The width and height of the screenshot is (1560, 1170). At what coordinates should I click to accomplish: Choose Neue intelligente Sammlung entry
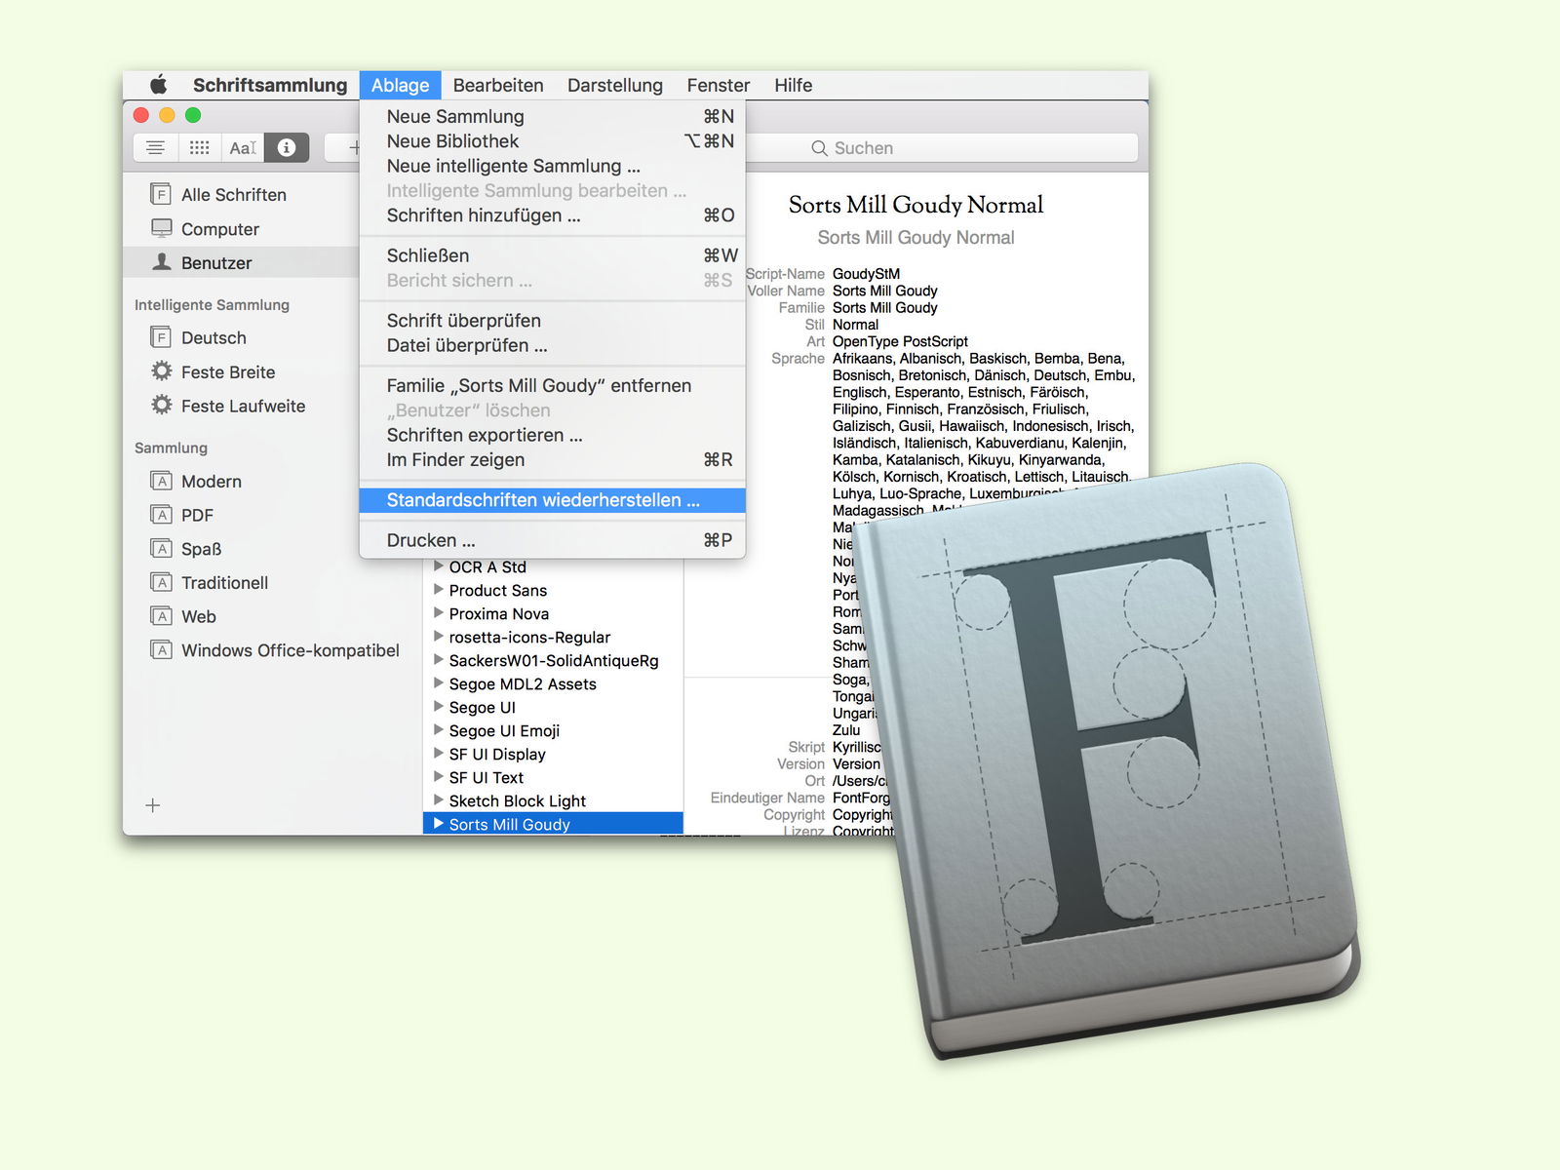coord(552,166)
